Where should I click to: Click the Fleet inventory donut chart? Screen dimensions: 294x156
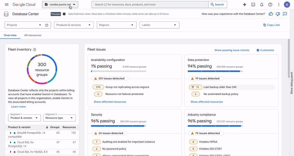tap(42, 69)
